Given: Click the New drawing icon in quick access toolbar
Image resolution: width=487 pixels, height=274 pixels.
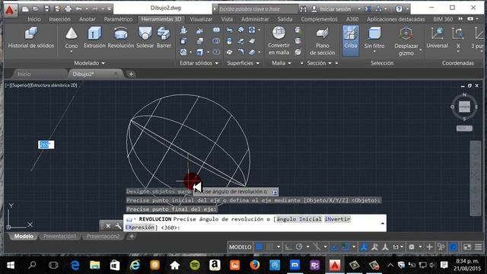Looking at the screenshot, I should click(x=25, y=9).
